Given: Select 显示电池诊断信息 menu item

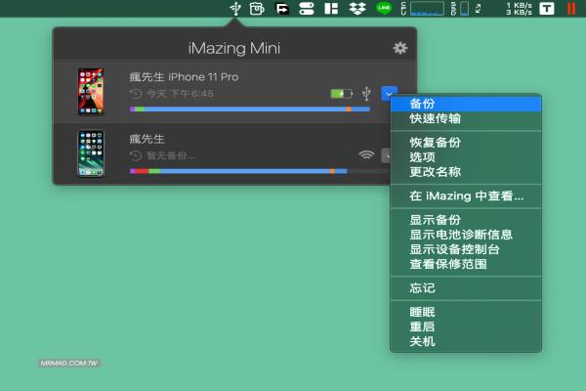Looking at the screenshot, I should 466,235.
